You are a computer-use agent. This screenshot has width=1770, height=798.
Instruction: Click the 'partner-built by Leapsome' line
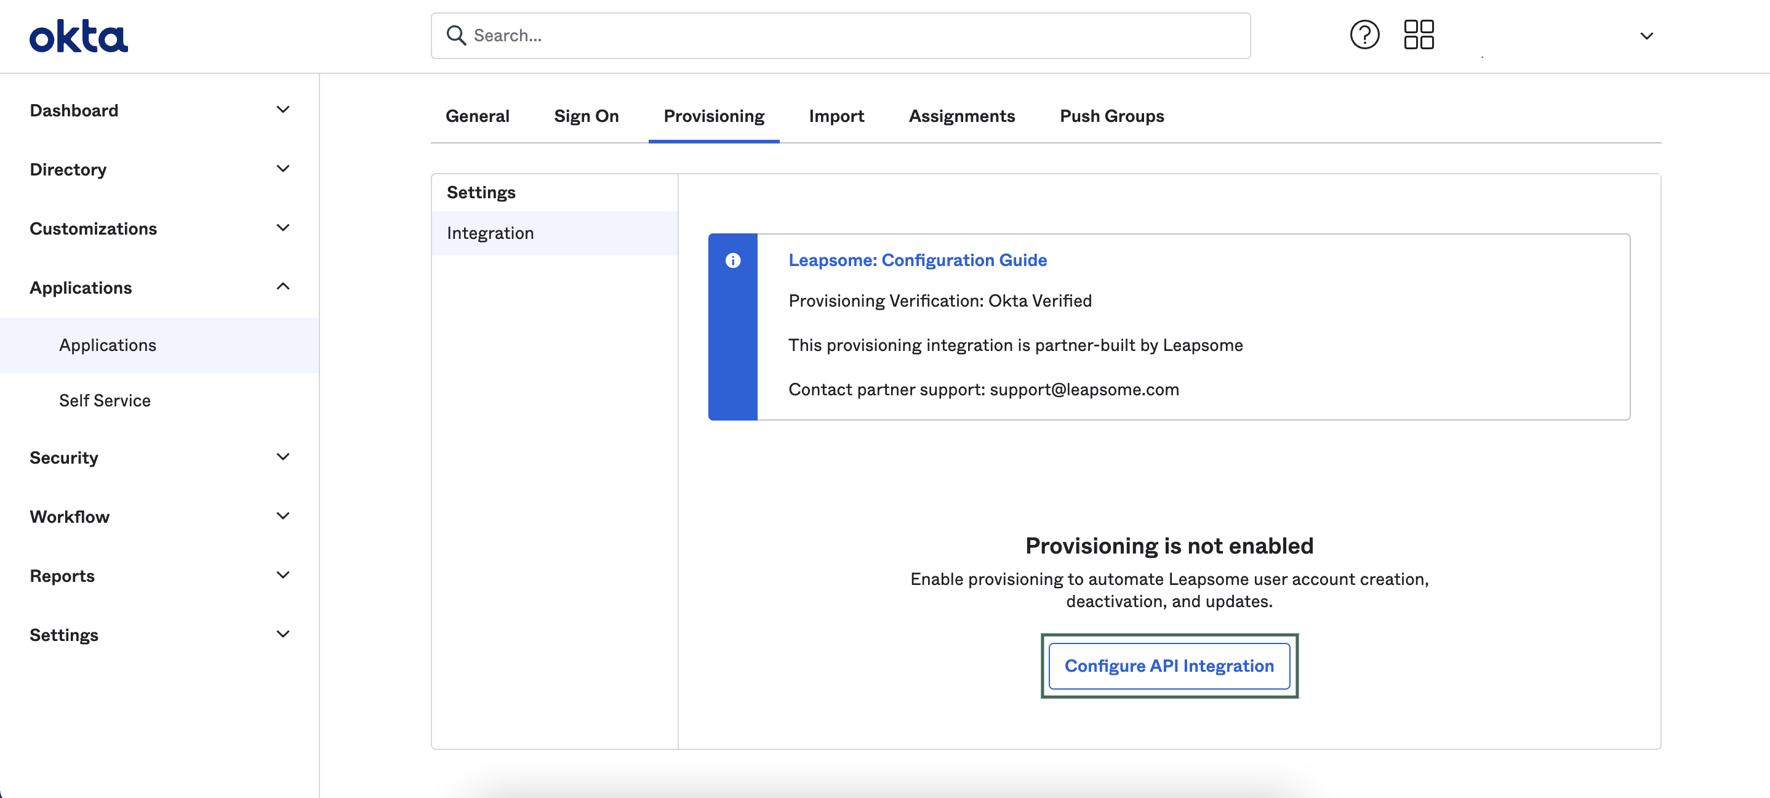pos(1015,345)
